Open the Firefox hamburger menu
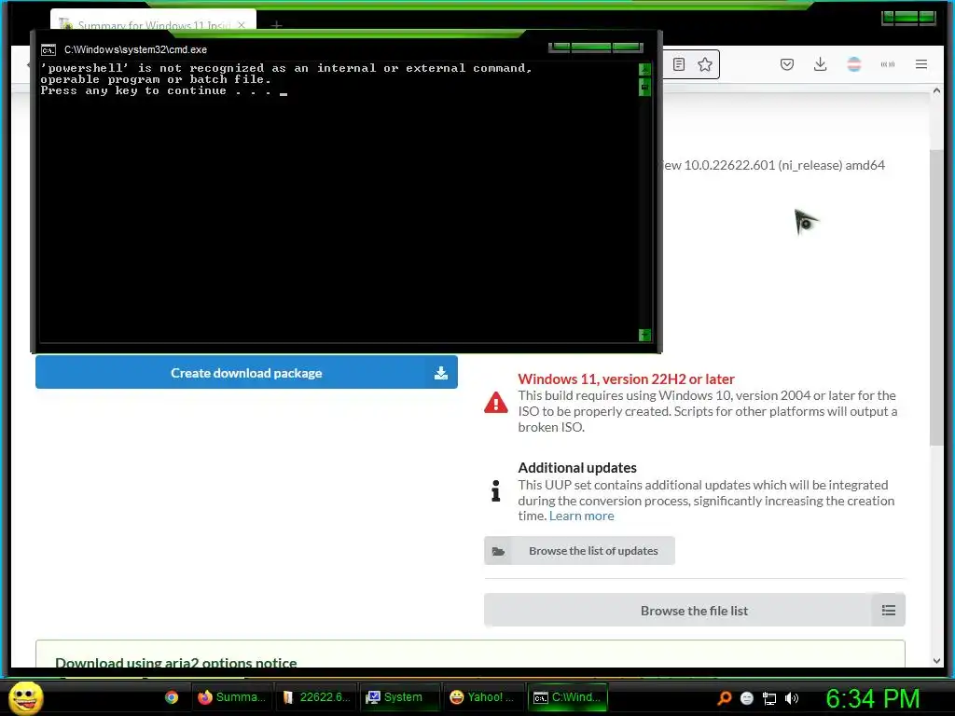 920,64
